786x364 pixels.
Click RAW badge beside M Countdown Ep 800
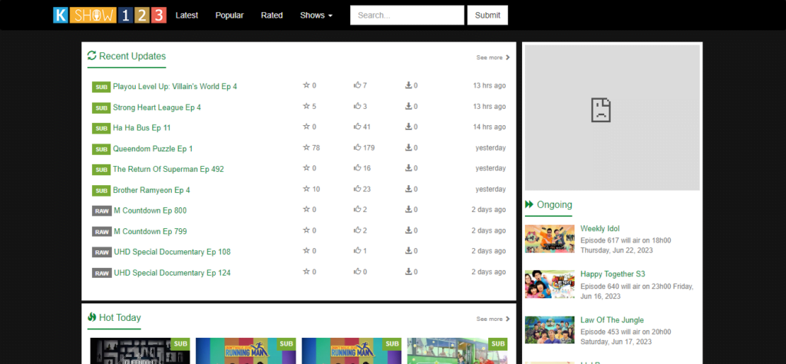coord(102,211)
